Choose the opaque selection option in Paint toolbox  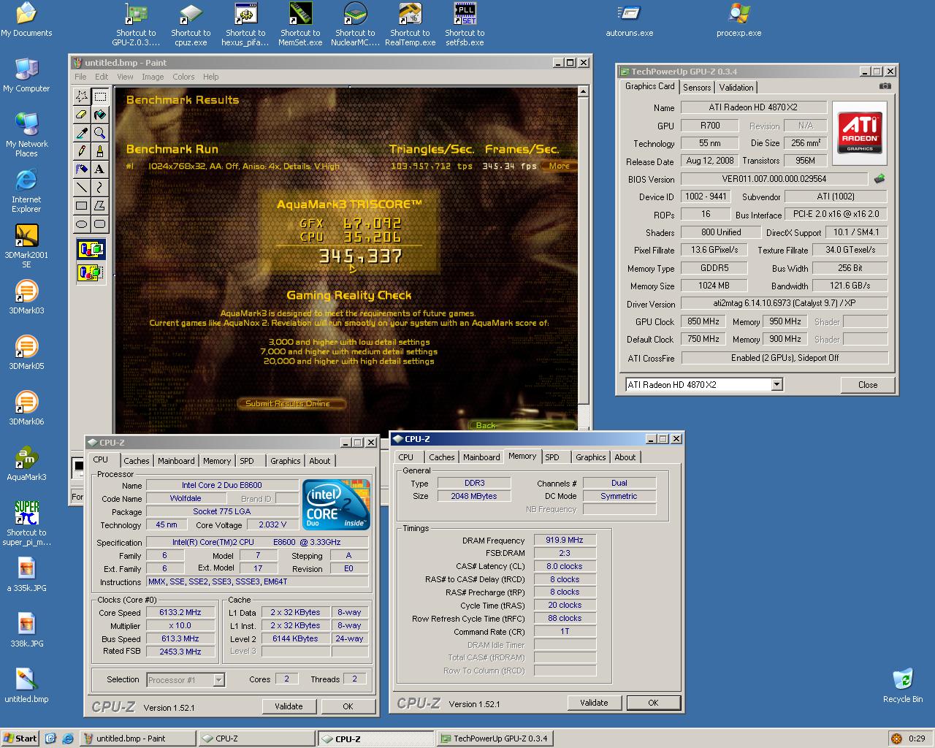pyautogui.click(x=91, y=249)
